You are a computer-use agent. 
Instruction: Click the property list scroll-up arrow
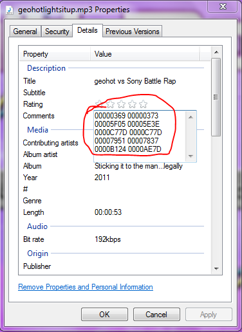click(216, 52)
